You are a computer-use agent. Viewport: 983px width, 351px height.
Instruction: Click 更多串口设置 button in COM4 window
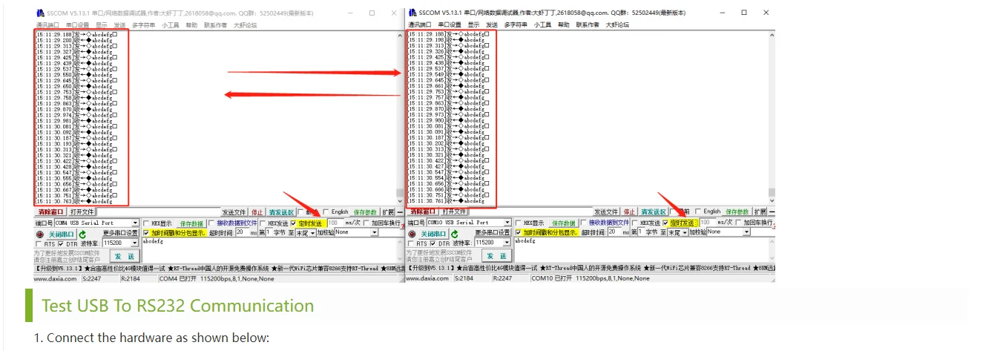(x=121, y=232)
